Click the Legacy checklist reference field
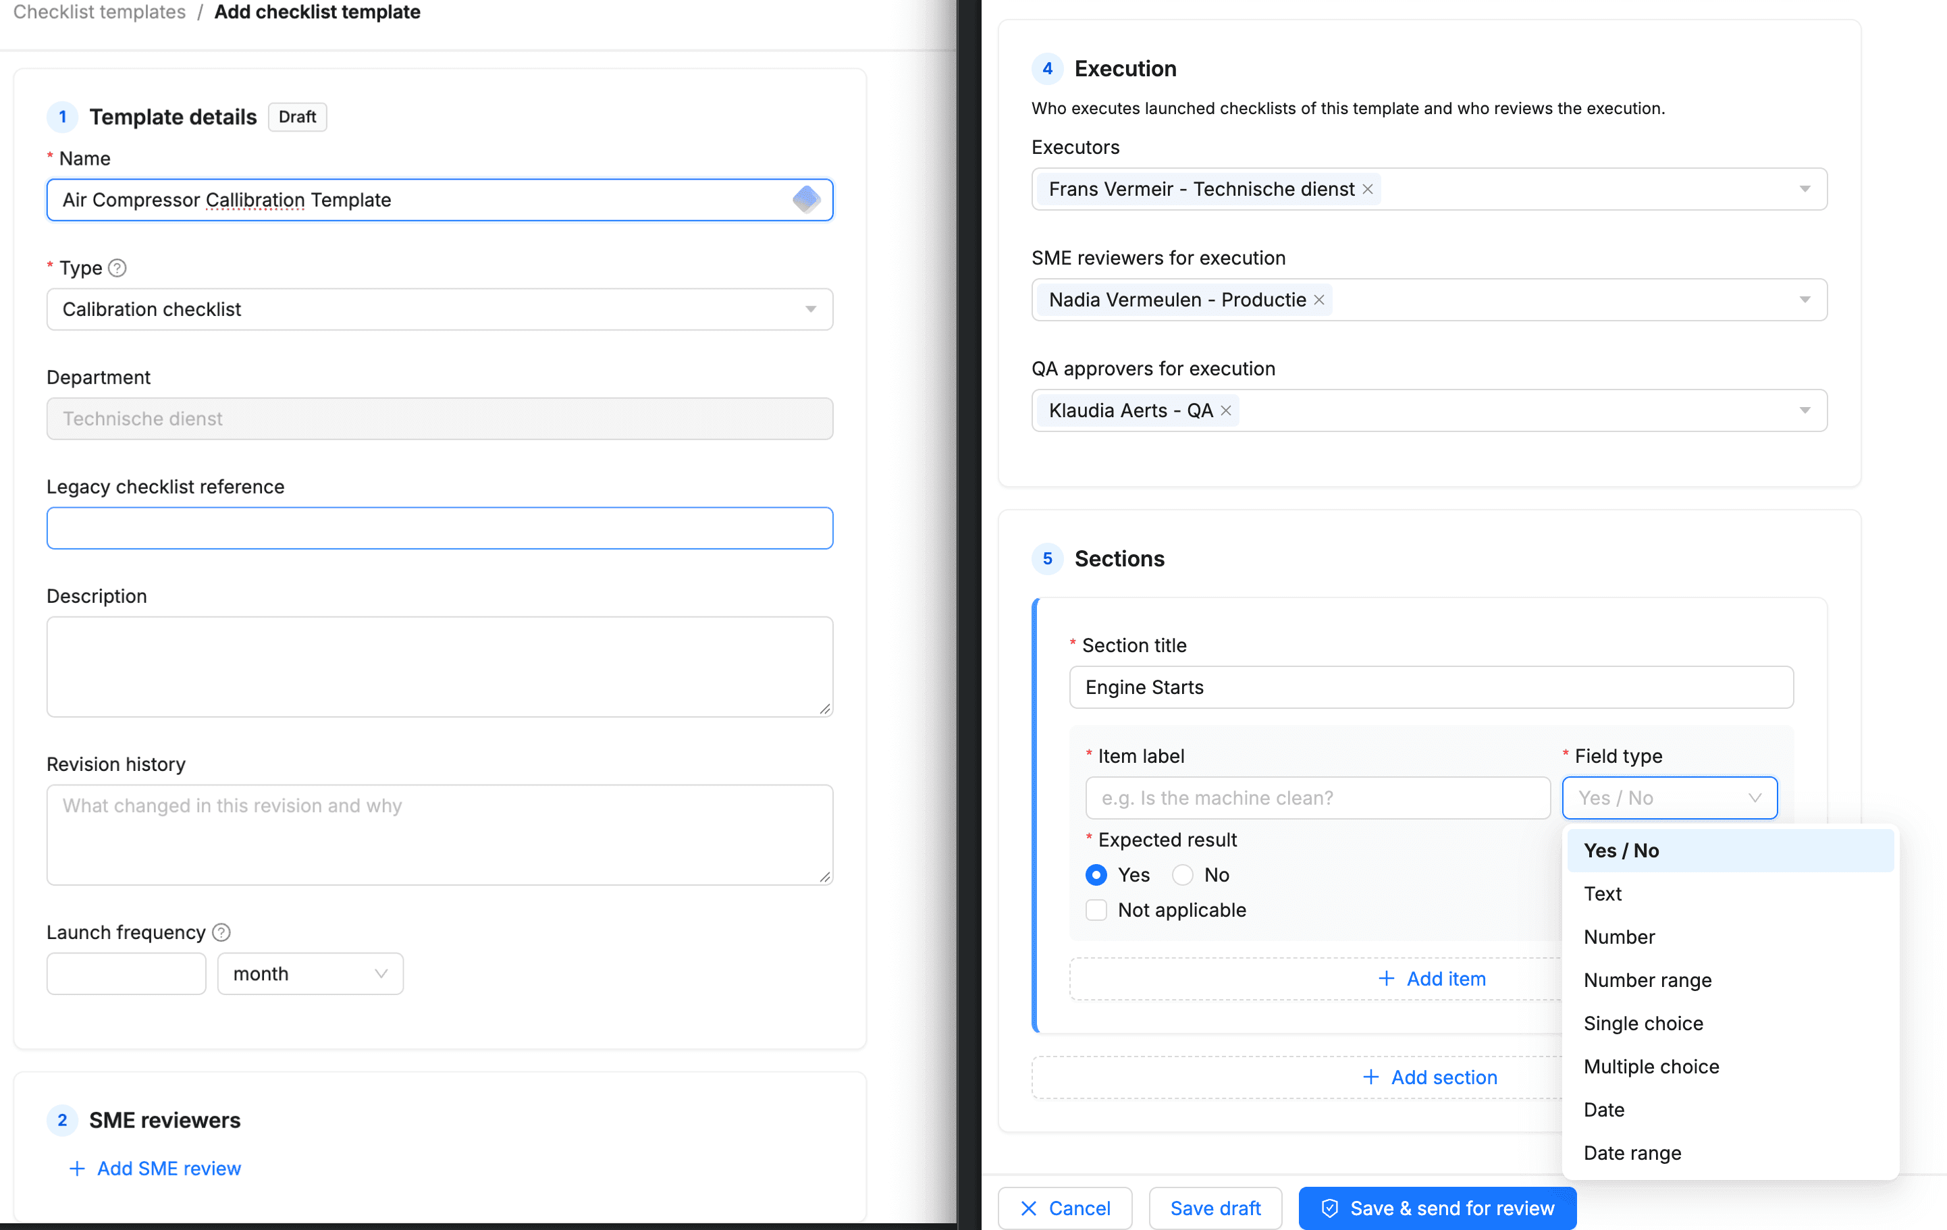Viewport: 1947px width, 1230px height. coord(440,528)
